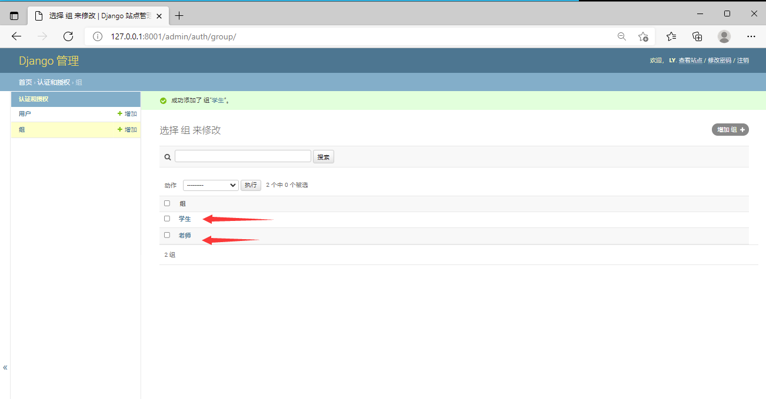Open browser Settings and more menu
766x399 pixels.
point(751,36)
